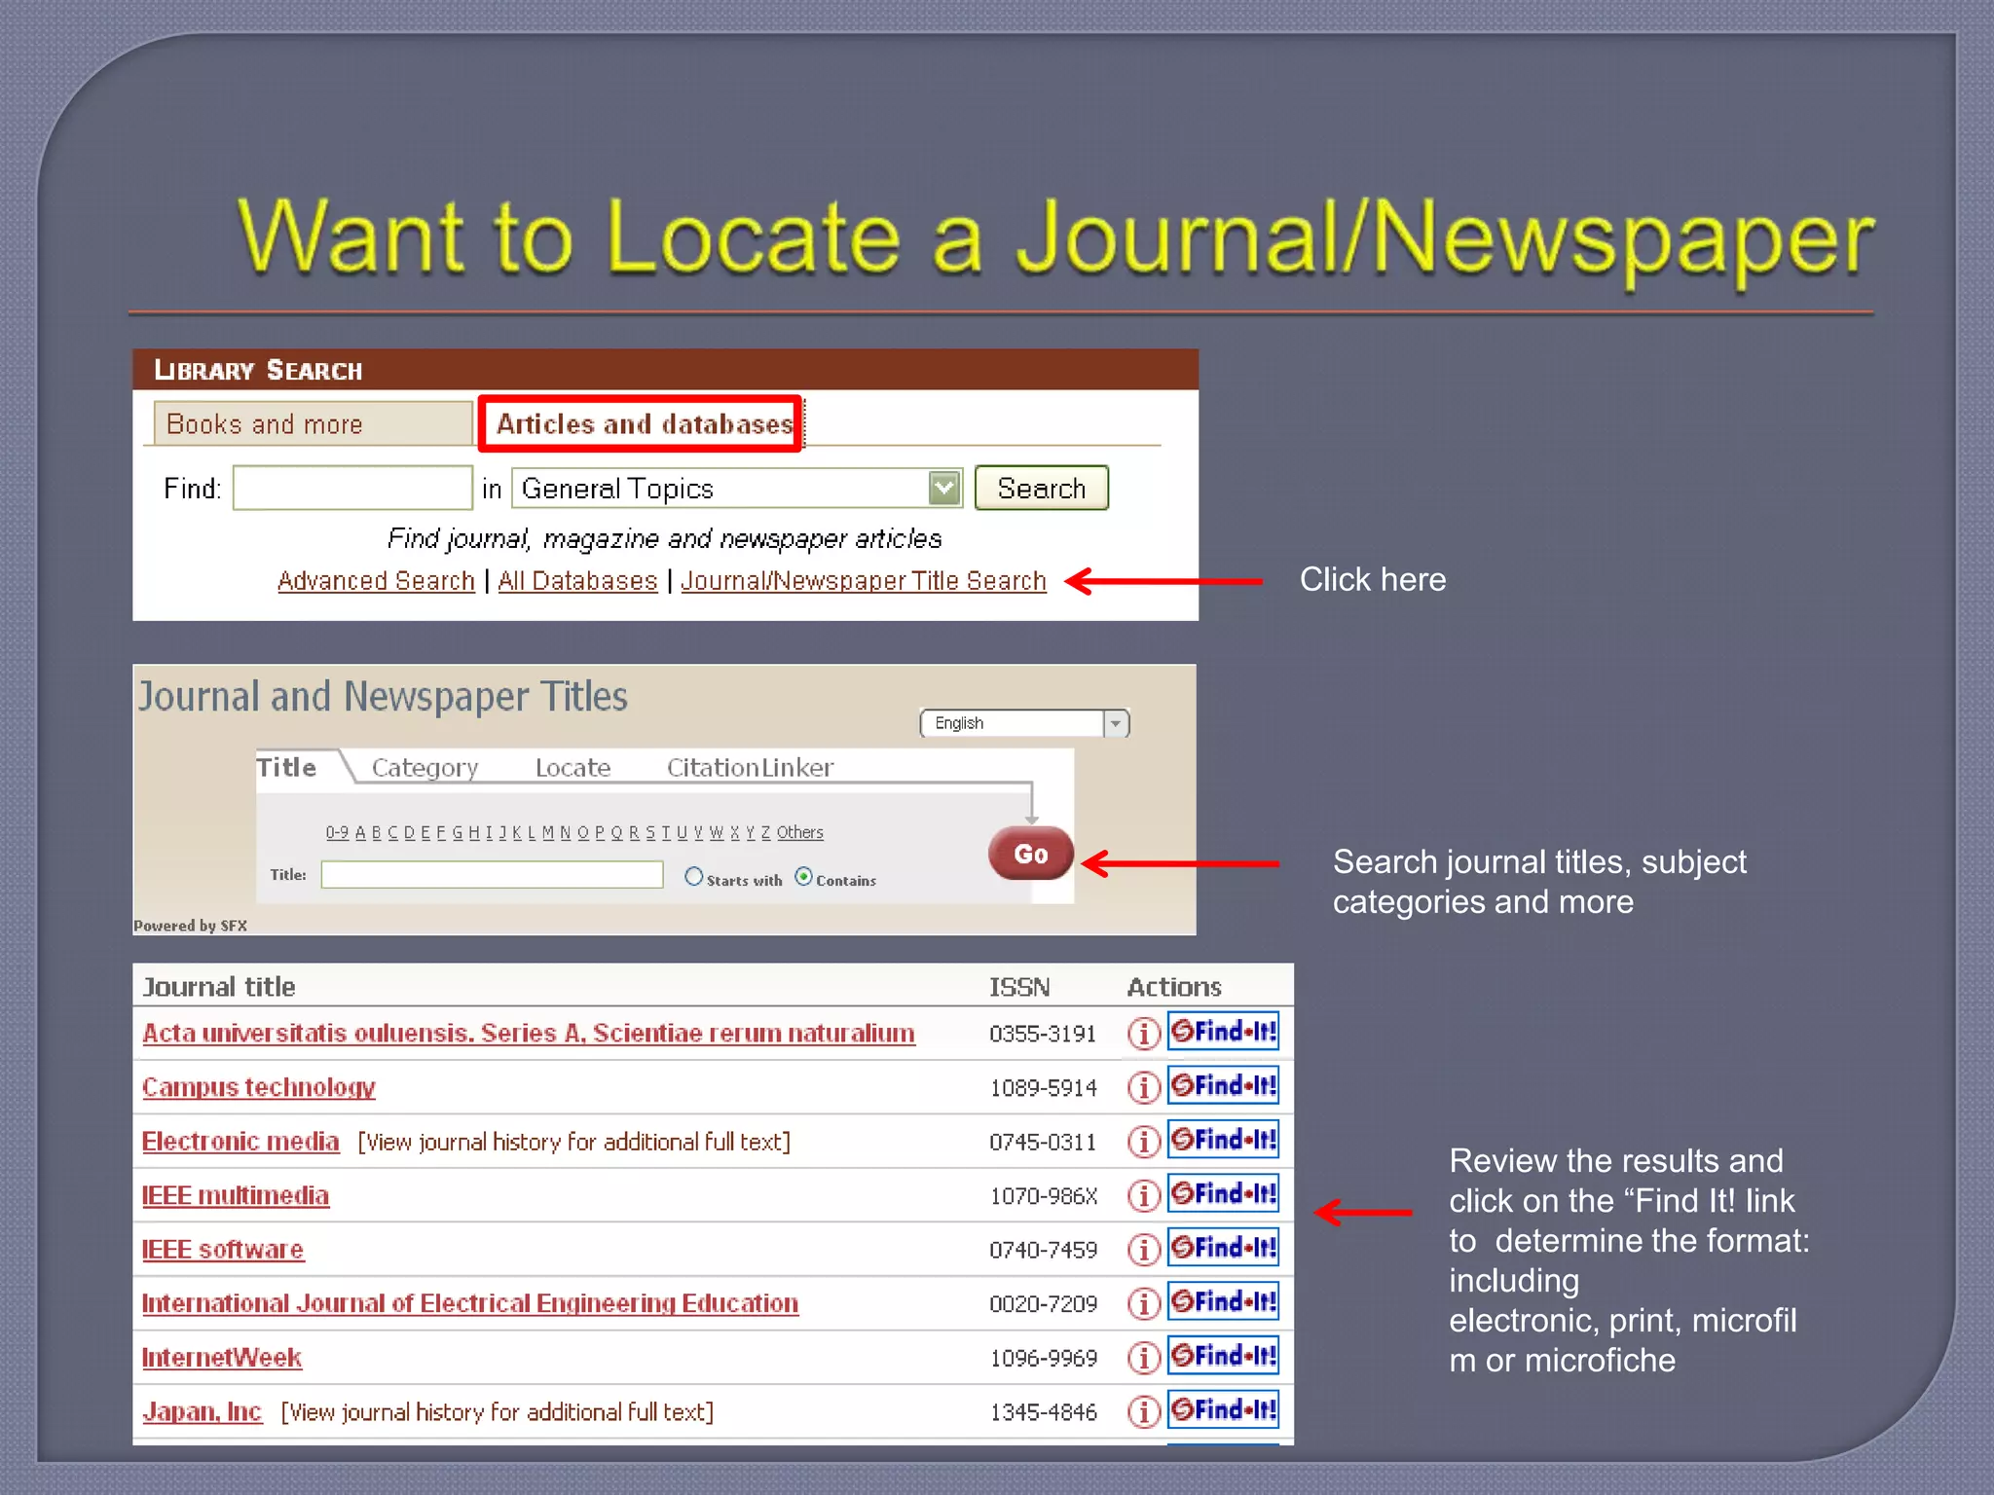Click ISSN value 0355-3191

[1043, 1034]
